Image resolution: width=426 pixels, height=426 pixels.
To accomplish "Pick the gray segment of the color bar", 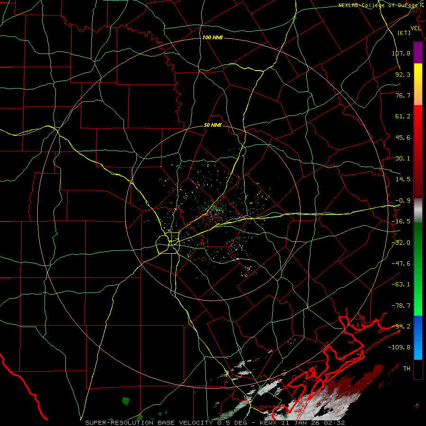I will click(418, 211).
